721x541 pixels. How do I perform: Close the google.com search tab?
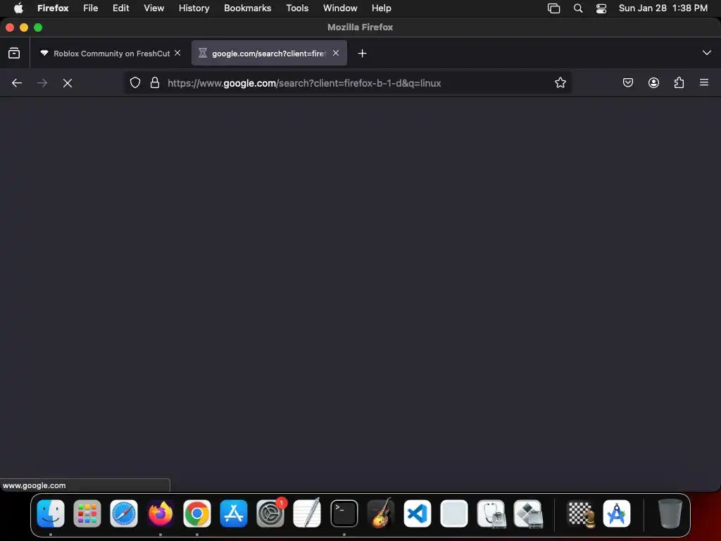pos(336,53)
